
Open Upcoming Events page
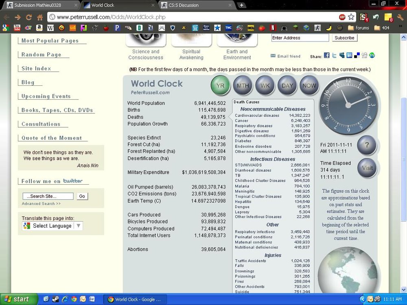(46, 96)
